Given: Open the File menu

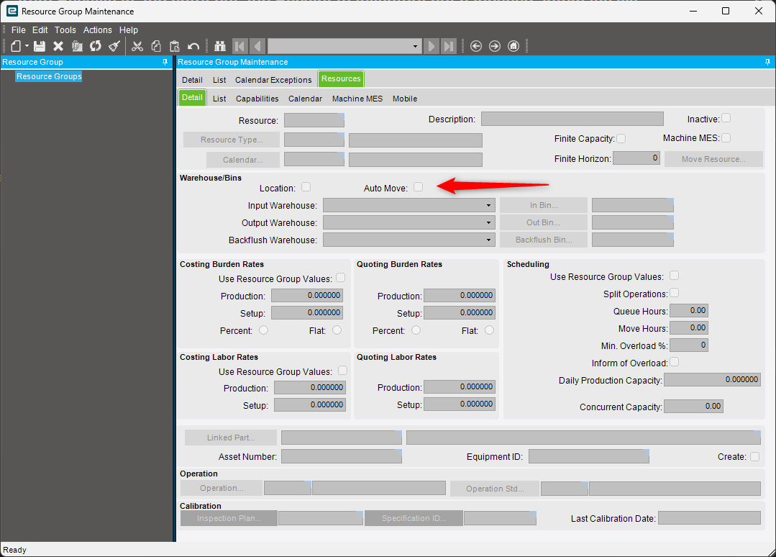Looking at the screenshot, I should tap(18, 30).
